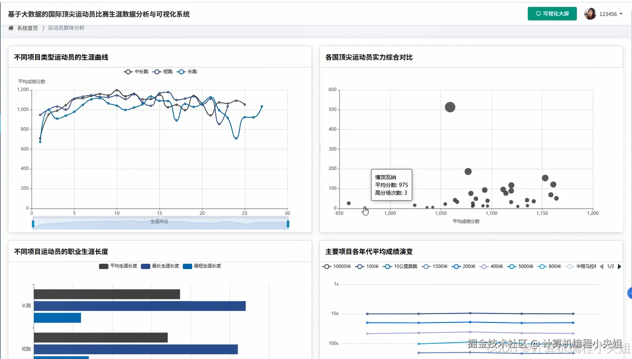Image resolution: width=632 pixels, height=359 pixels.
Task: Click the dark 短跑 average career length bar
Action: pyautogui.click(x=101, y=338)
